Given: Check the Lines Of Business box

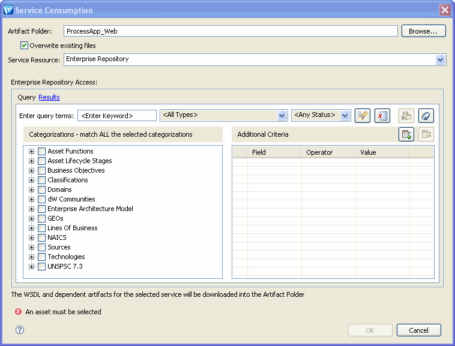Looking at the screenshot, I should [42, 228].
